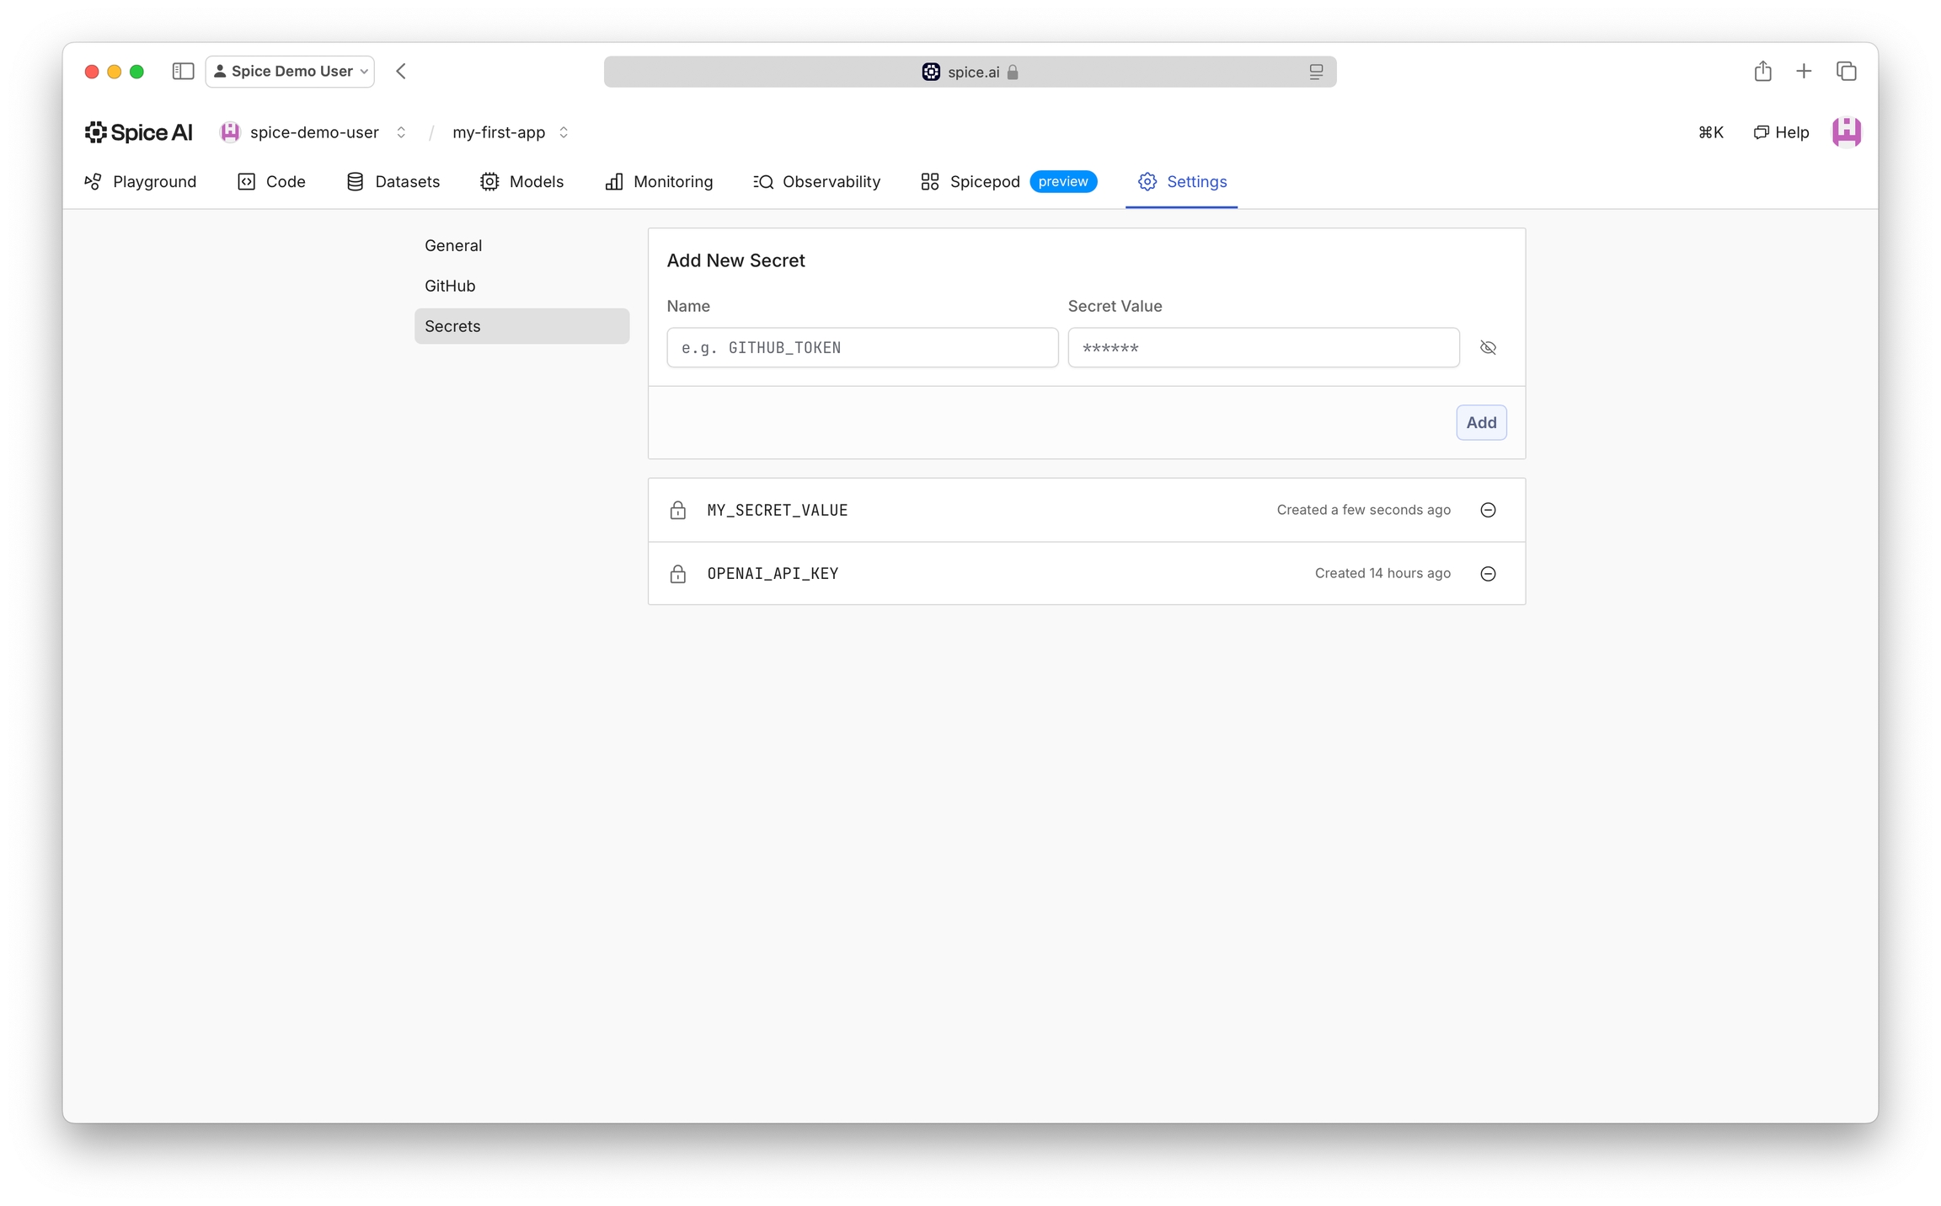
Task: Click the Spice AI logo
Action: click(139, 132)
